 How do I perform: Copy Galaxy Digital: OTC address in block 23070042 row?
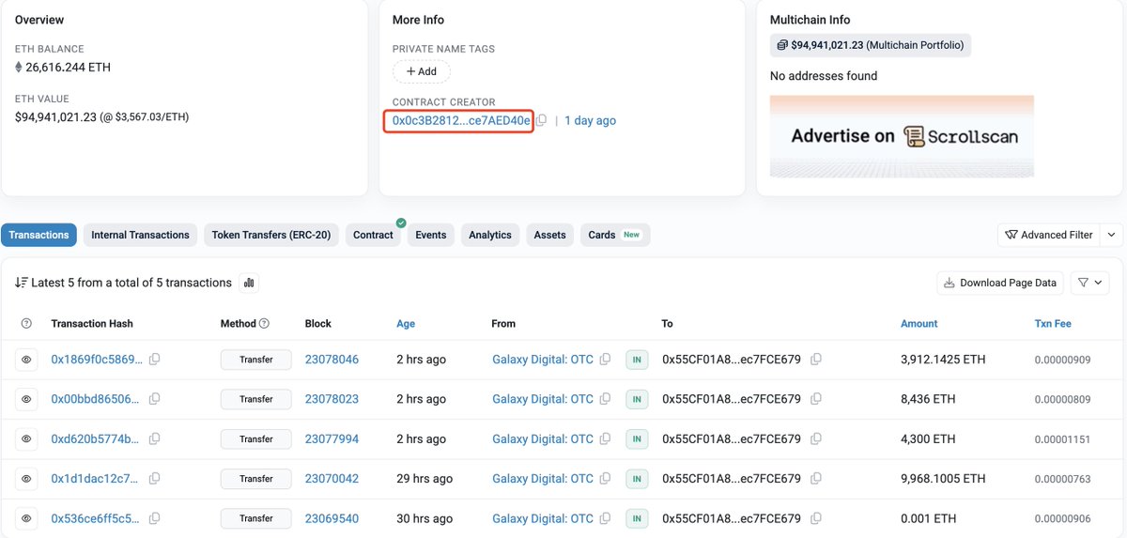(x=606, y=479)
